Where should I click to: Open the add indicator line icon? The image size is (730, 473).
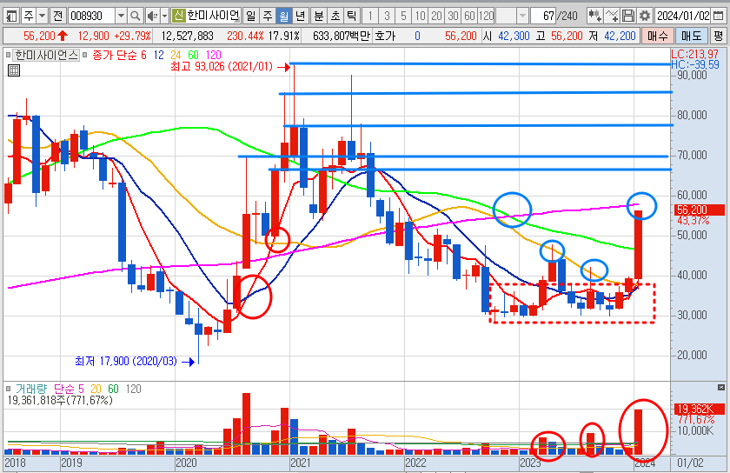pyautogui.click(x=612, y=17)
